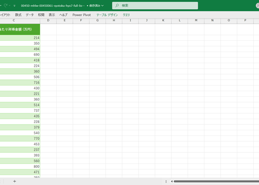This screenshot has width=259, height=185.
Task: Select the cell with value 494
Action: tap(20, 49)
